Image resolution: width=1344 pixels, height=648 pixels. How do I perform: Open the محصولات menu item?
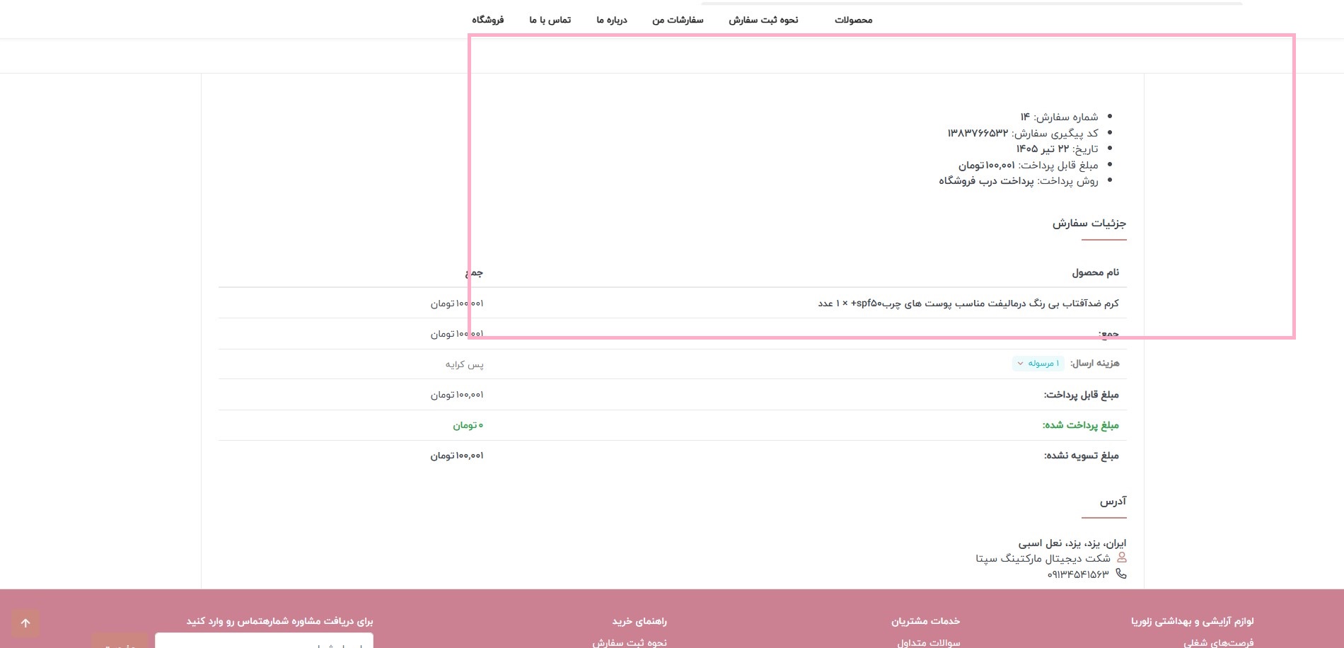pos(853,20)
